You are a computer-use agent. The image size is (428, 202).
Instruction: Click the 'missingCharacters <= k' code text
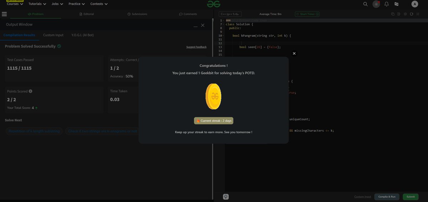pos(314,131)
